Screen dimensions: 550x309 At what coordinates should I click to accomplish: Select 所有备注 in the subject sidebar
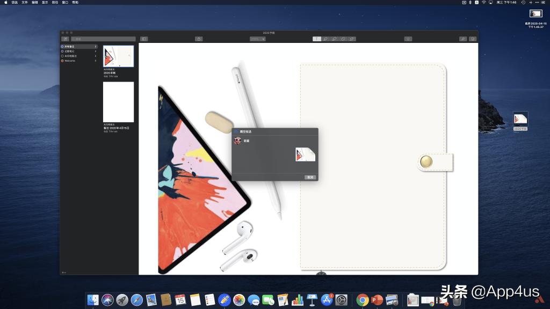pos(78,46)
